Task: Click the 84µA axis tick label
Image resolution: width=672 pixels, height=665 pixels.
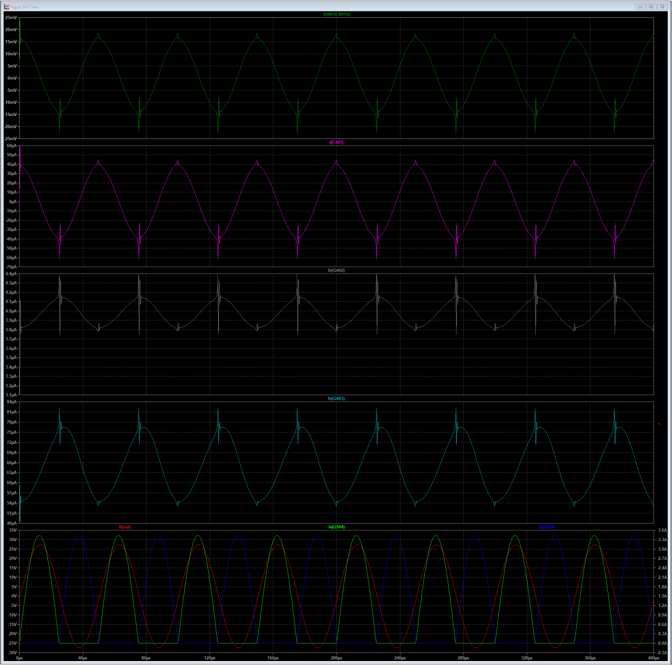Action: click(11, 402)
